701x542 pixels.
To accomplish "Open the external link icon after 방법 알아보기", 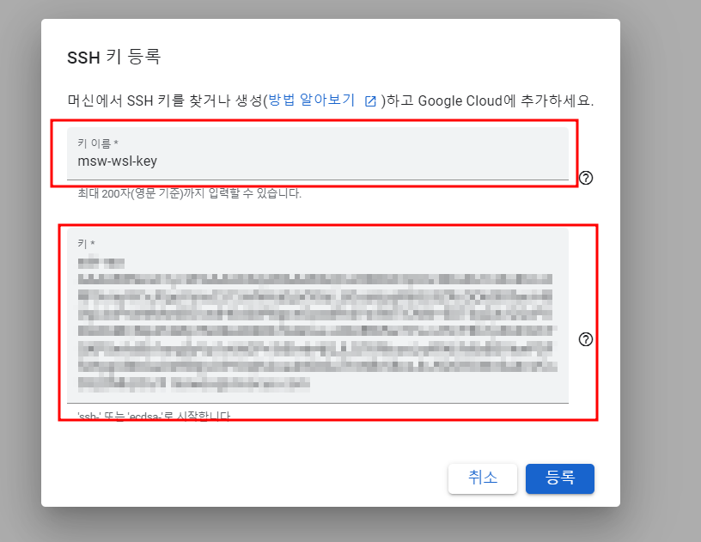I will [x=370, y=101].
